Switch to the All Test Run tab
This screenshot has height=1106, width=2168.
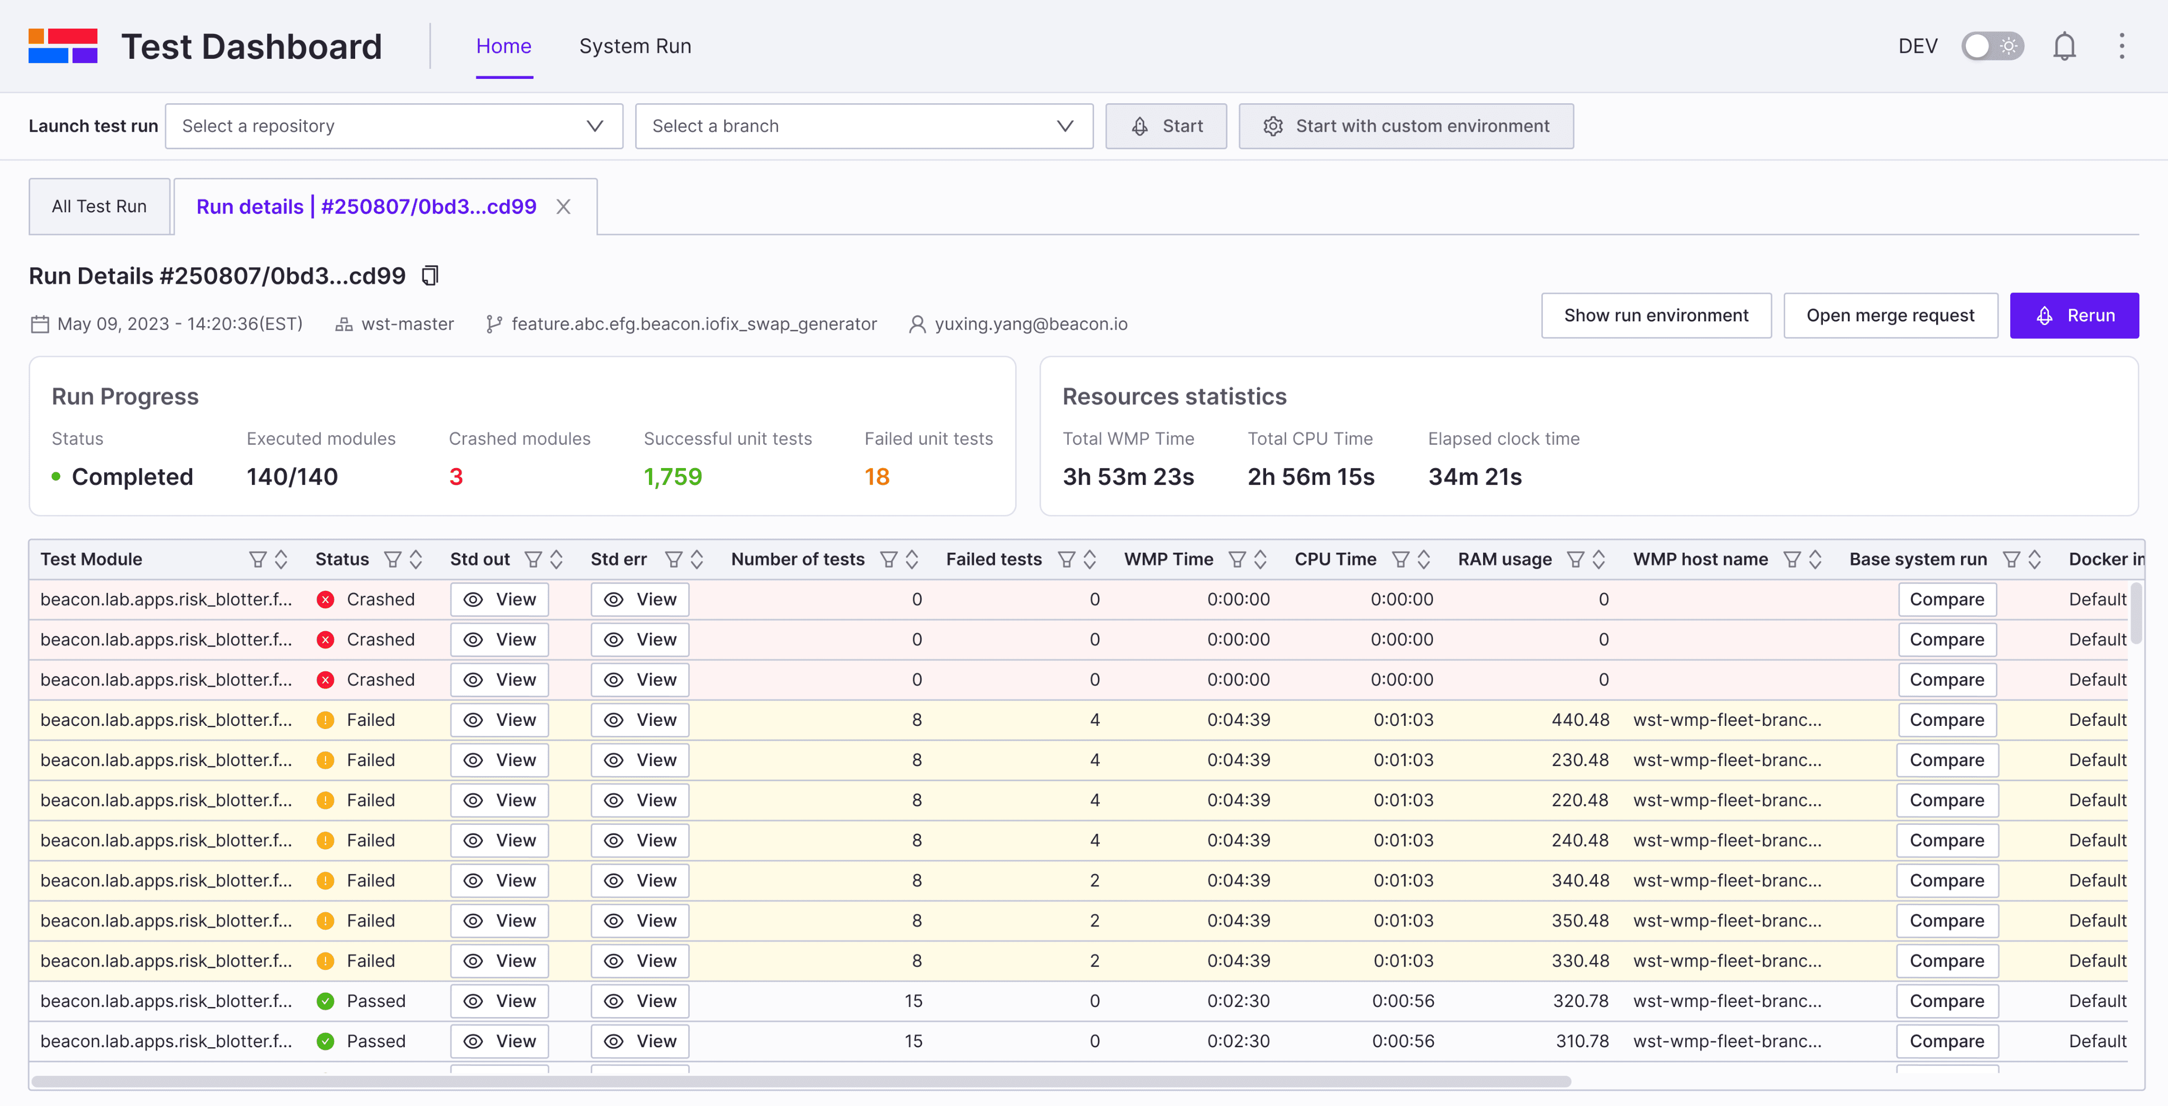100,206
